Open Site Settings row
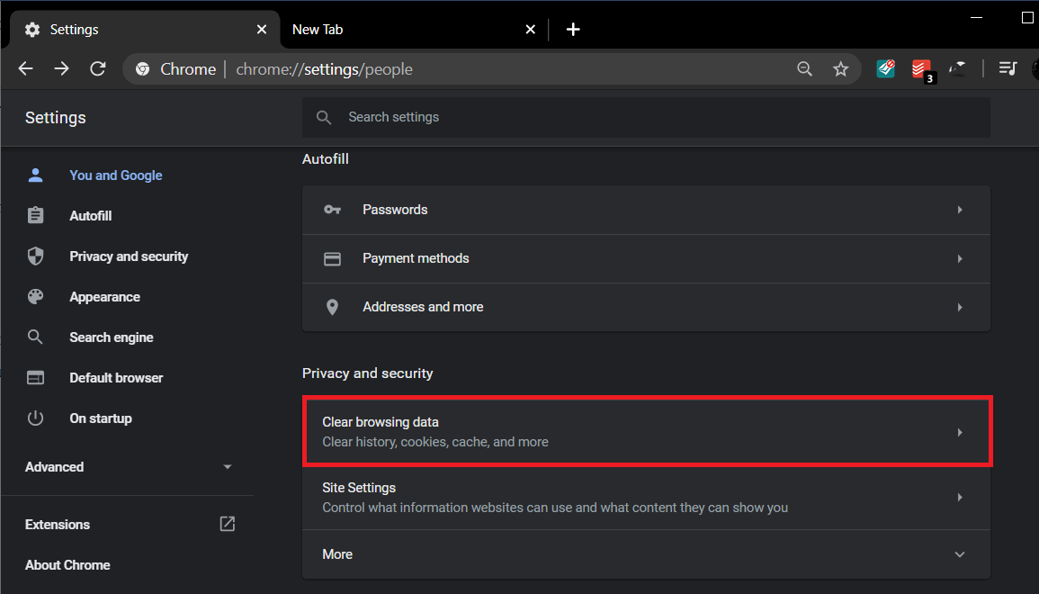The width and height of the screenshot is (1039, 594). pyautogui.click(x=646, y=497)
